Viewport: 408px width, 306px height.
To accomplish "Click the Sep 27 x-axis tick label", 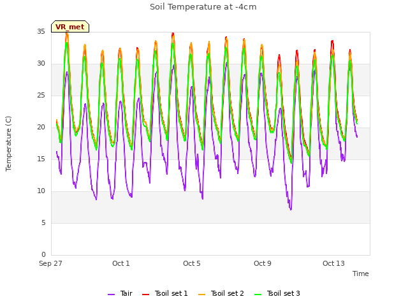I will (50, 263).
